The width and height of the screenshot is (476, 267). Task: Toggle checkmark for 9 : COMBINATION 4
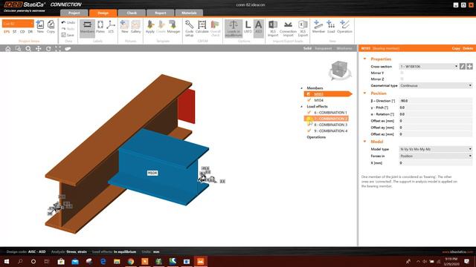(x=309, y=131)
